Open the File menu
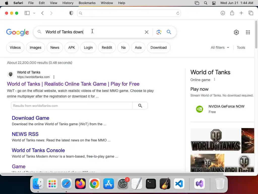The image size is (258, 194). point(31,3)
